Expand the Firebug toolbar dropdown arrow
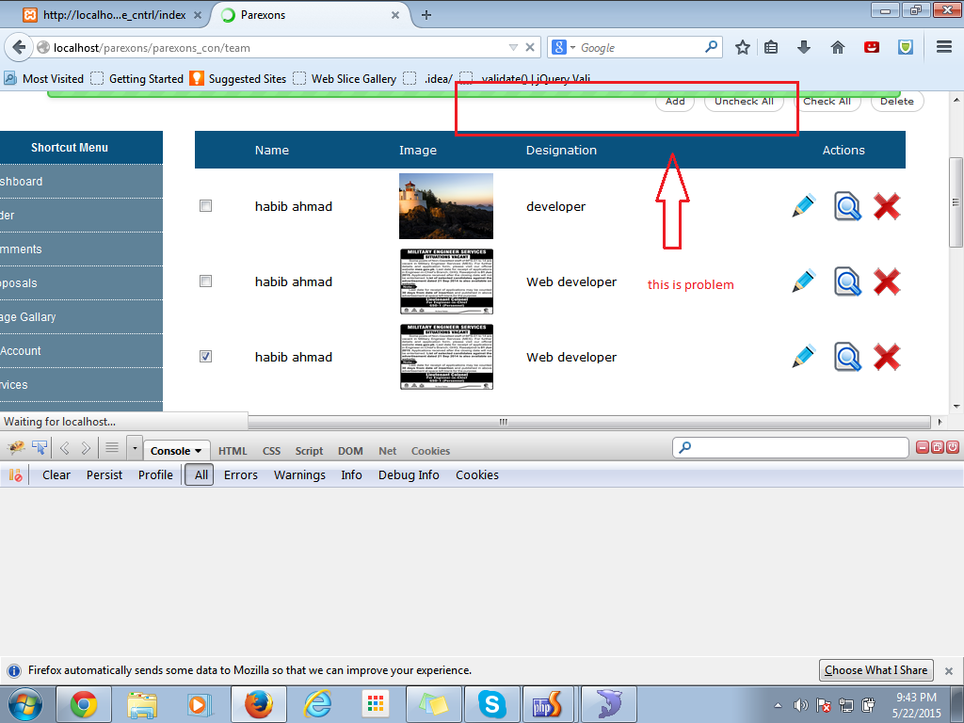 (x=135, y=448)
